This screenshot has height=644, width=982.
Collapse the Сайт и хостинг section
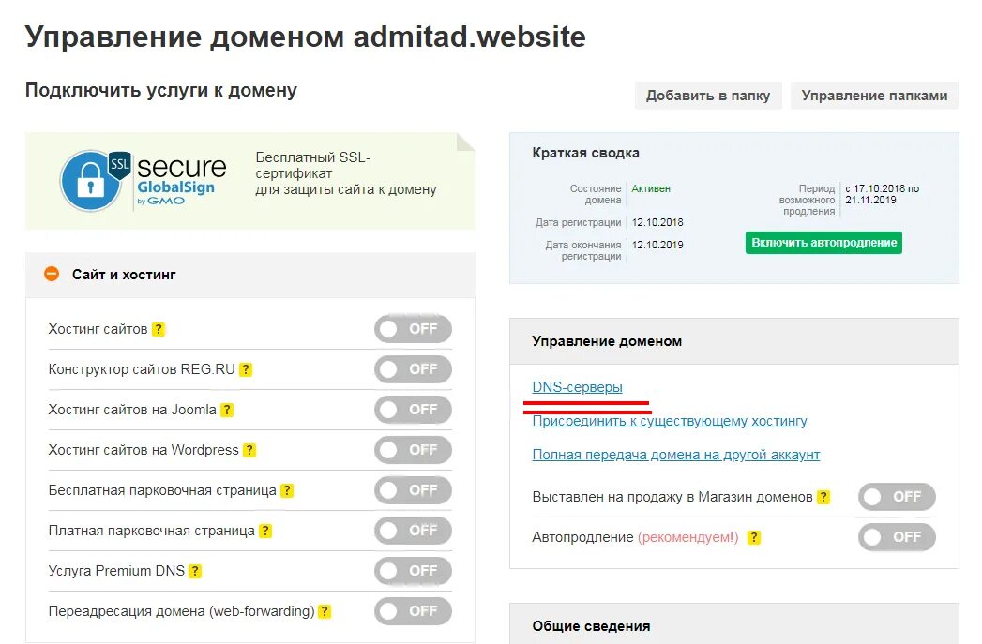coord(52,274)
